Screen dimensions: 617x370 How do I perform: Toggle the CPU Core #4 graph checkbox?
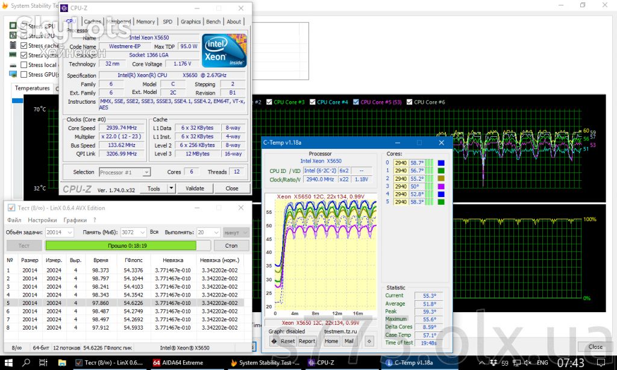[x=313, y=102]
